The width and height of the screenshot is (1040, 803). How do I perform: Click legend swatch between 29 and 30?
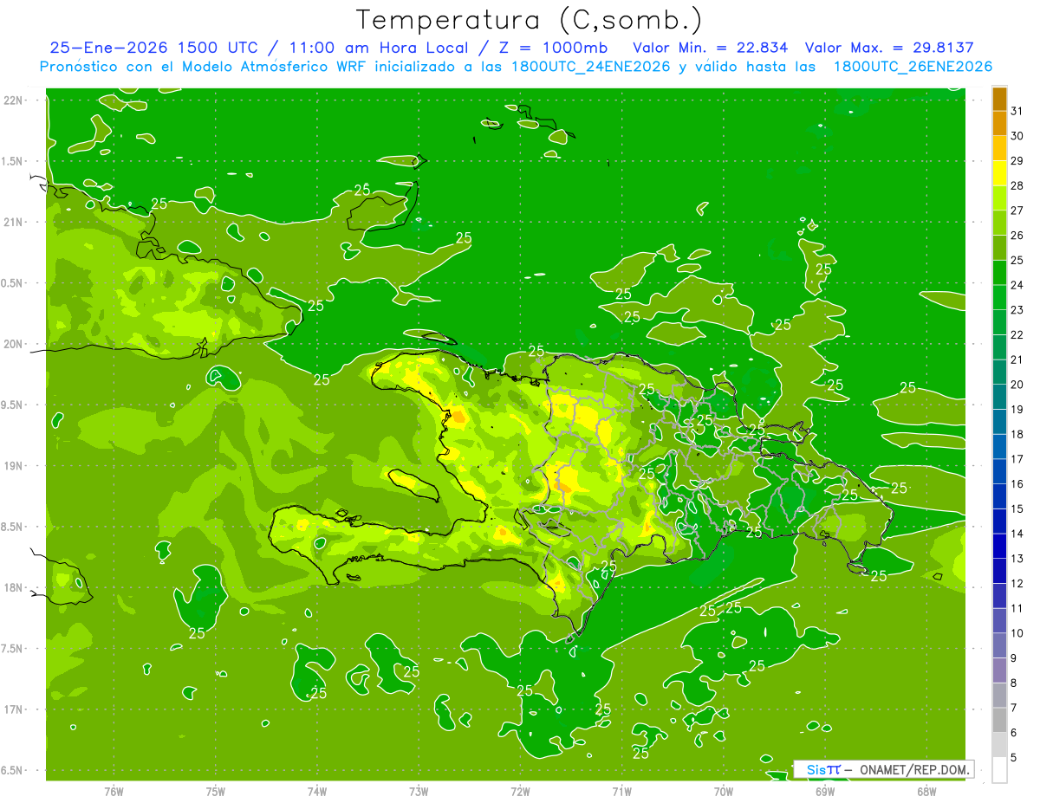pyautogui.click(x=999, y=148)
